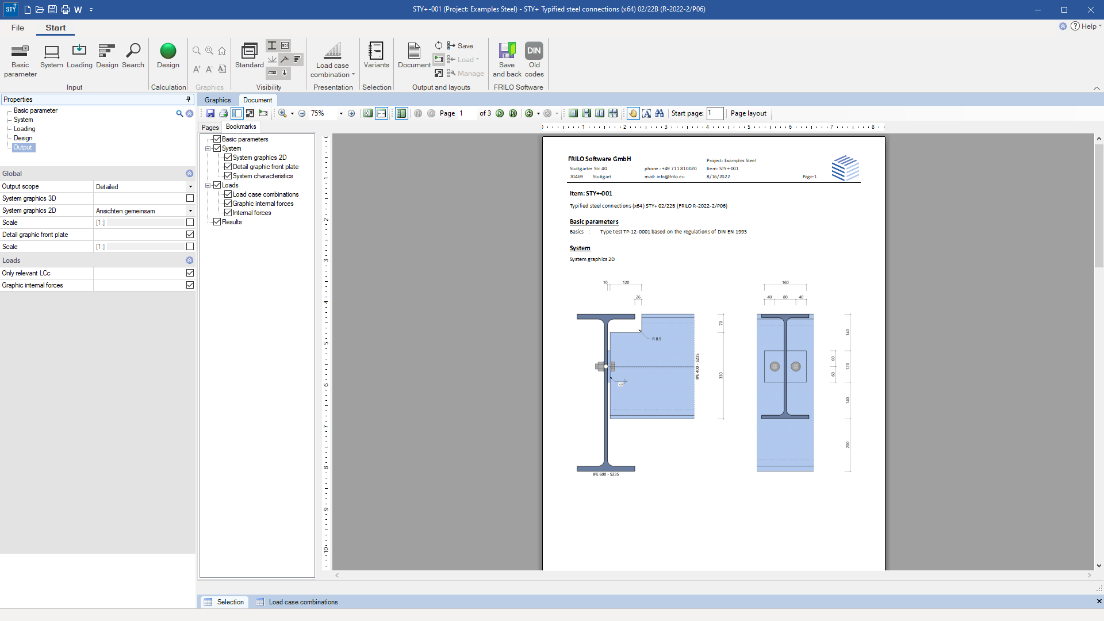Open the Document output icon
This screenshot has width=1104, height=621.
(x=414, y=56)
